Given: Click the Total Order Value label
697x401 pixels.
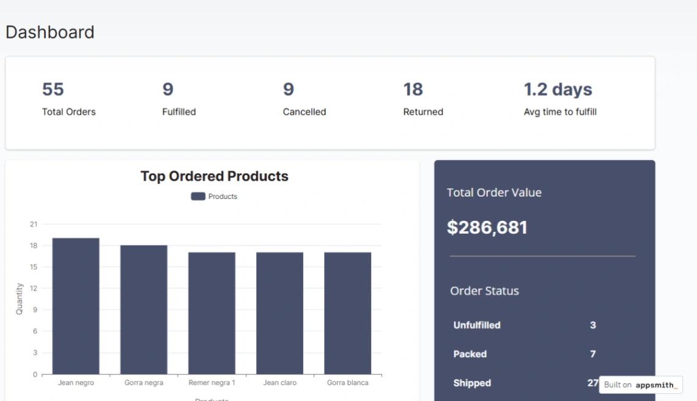Looking at the screenshot, I should click(x=494, y=192).
